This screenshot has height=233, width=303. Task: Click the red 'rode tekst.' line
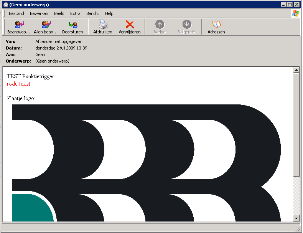pos(19,84)
